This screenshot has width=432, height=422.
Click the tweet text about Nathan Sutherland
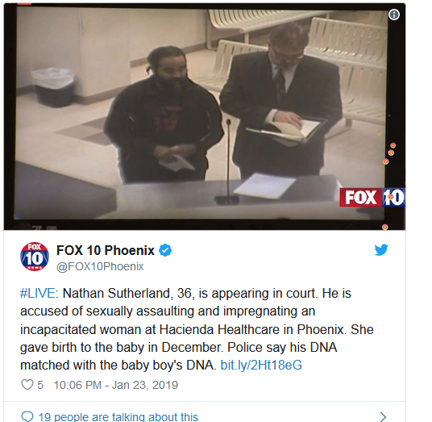click(197, 329)
